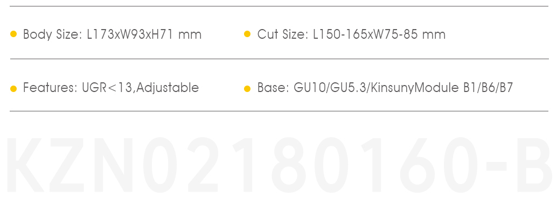557x212 pixels.
Task: Select the GU5.3 base type text
Action: click(x=349, y=87)
